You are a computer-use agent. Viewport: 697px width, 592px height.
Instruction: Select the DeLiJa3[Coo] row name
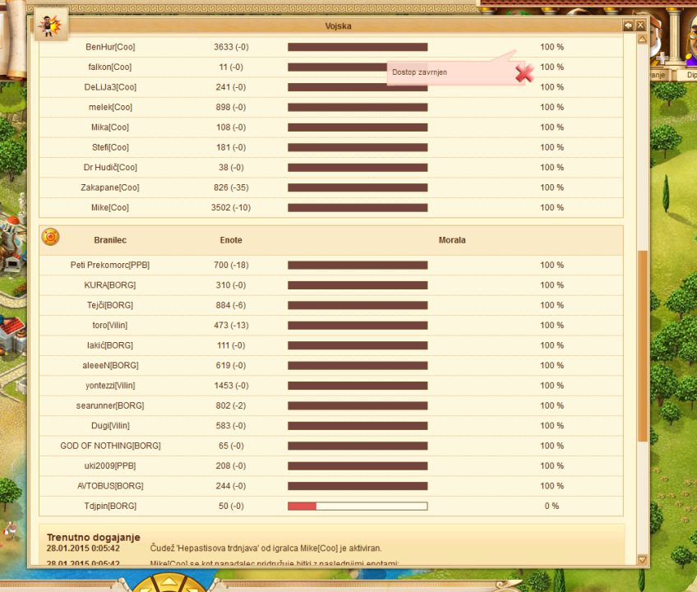tap(110, 86)
